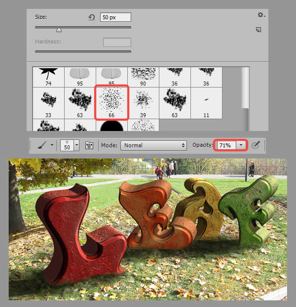Click the Size slider handle

point(59,30)
